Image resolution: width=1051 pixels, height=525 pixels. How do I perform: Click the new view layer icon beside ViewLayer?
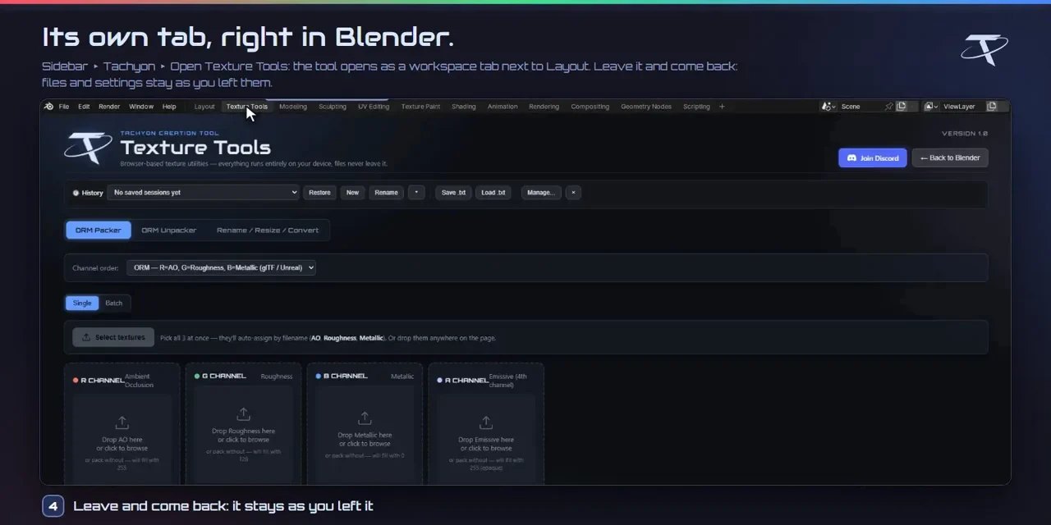pyautogui.click(x=991, y=107)
